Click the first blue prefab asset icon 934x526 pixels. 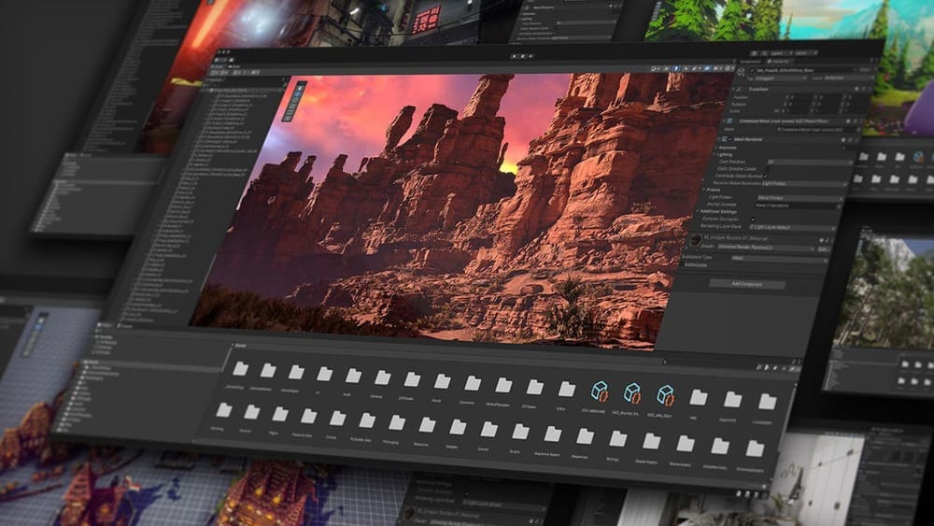tap(599, 391)
